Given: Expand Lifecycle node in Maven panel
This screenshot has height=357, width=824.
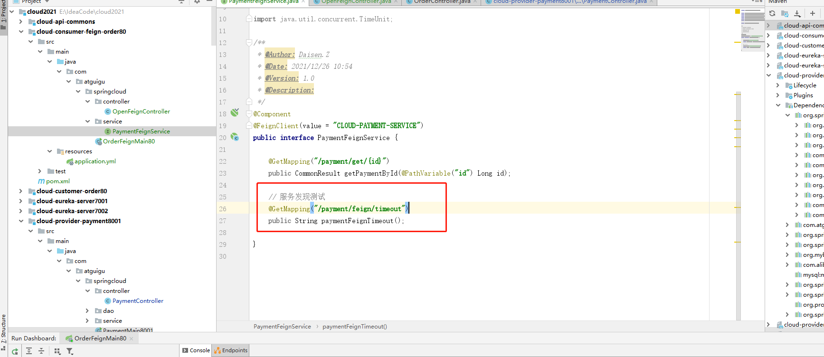Looking at the screenshot, I should click(778, 85).
